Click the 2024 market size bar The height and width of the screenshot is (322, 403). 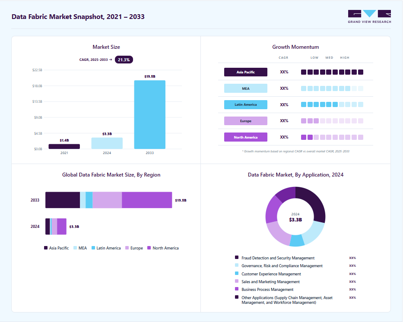[x=107, y=143]
